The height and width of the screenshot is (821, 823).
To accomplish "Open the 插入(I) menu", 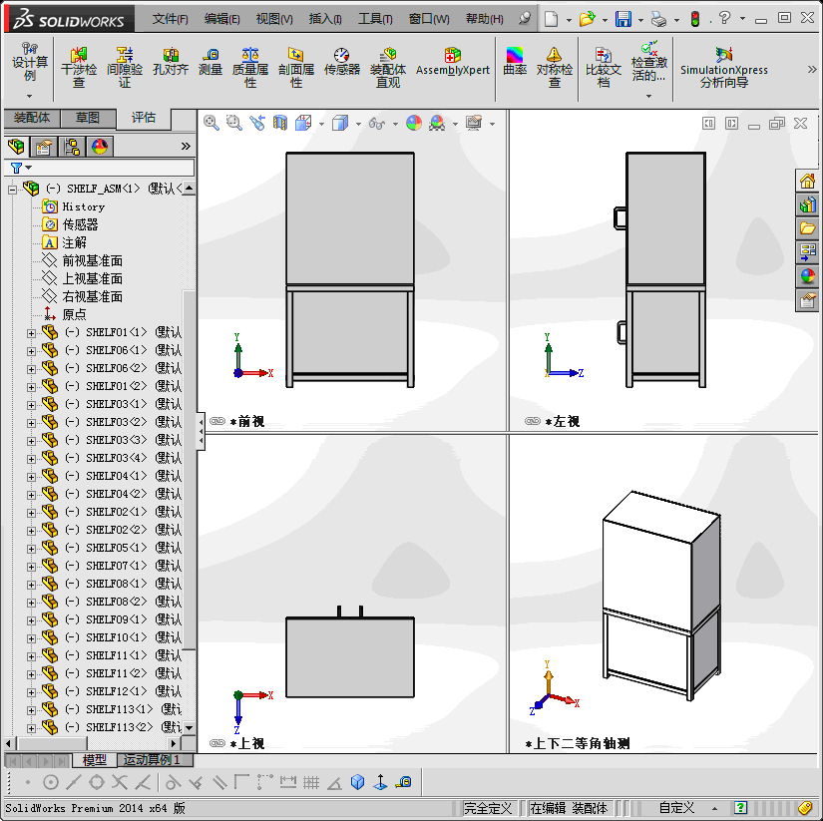I will (x=325, y=19).
